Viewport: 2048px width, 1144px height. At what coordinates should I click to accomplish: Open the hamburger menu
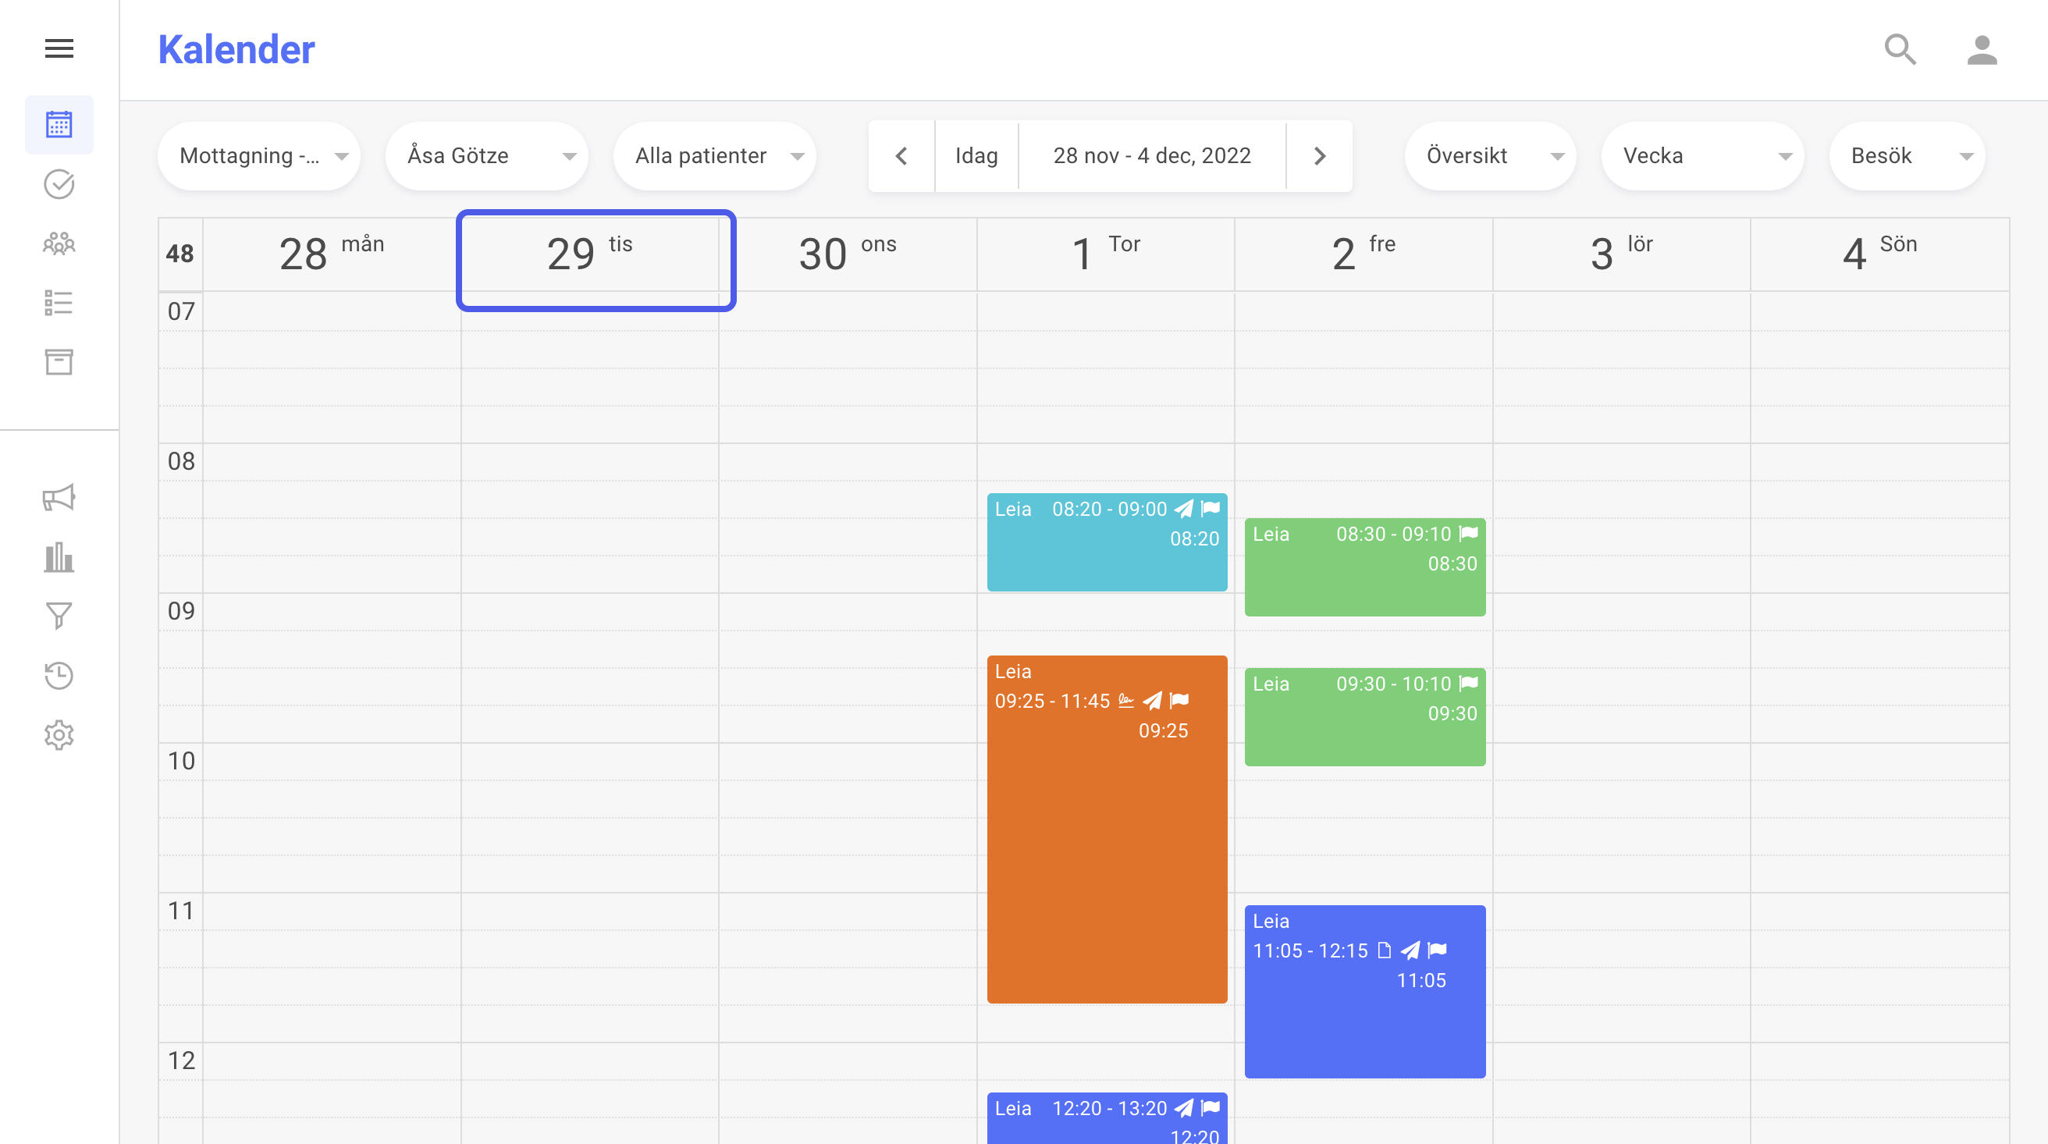59,49
